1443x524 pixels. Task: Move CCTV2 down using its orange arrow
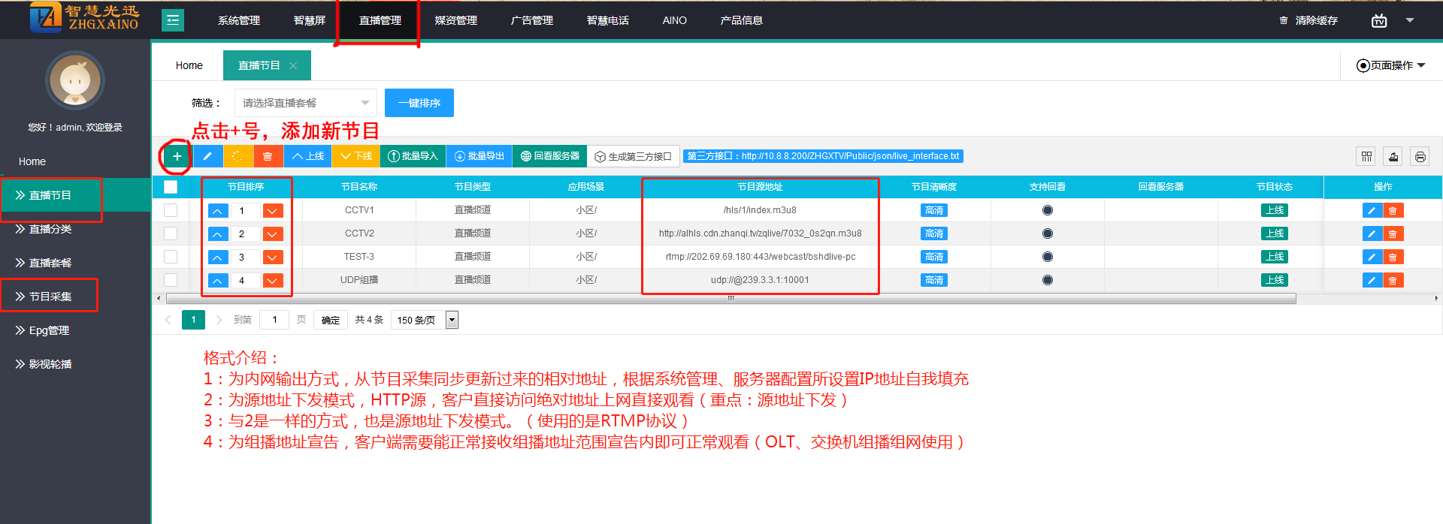pyautogui.click(x=273, y=234)
